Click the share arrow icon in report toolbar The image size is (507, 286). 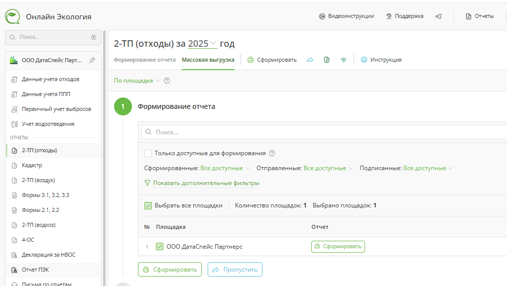[x=310, y=60]
